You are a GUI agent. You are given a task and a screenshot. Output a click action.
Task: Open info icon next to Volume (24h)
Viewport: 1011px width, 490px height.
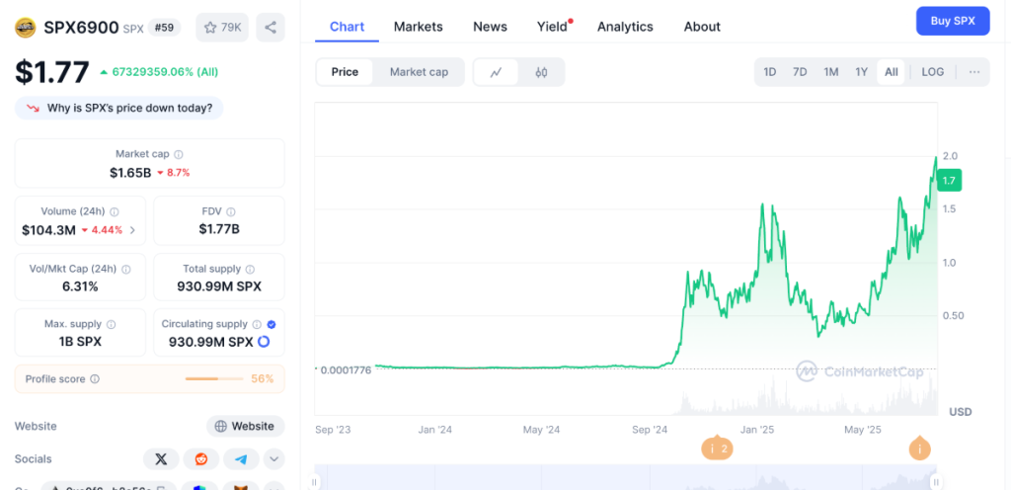coord(115,211)
